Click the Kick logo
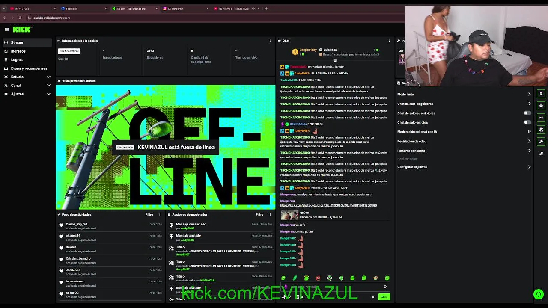 [23, 29]
